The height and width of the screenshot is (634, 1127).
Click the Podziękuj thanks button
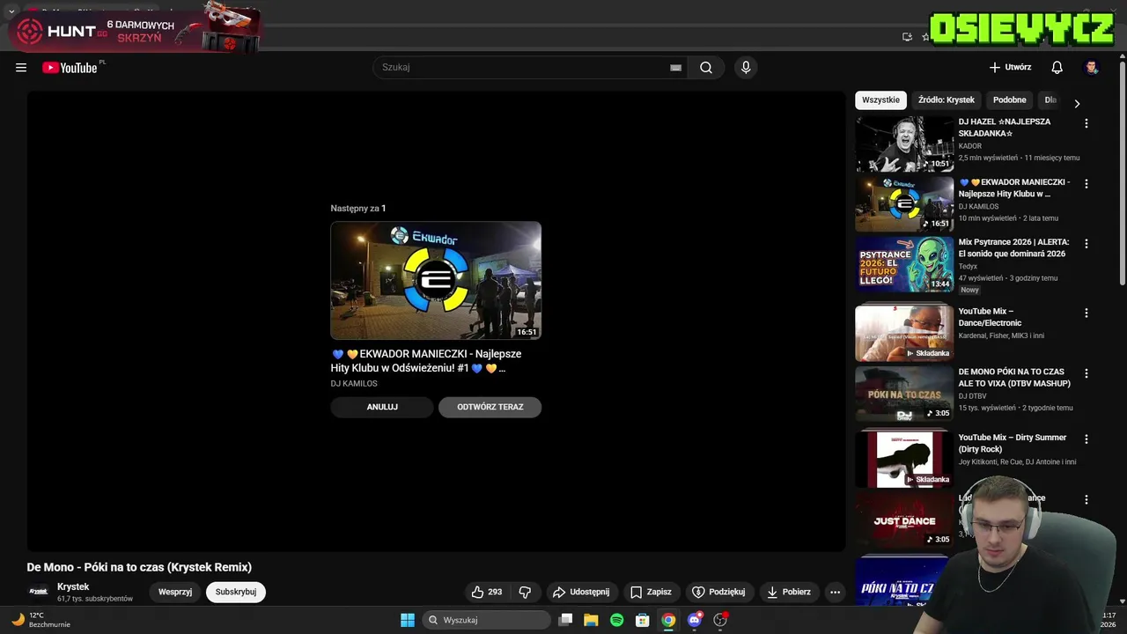(718, 592)
